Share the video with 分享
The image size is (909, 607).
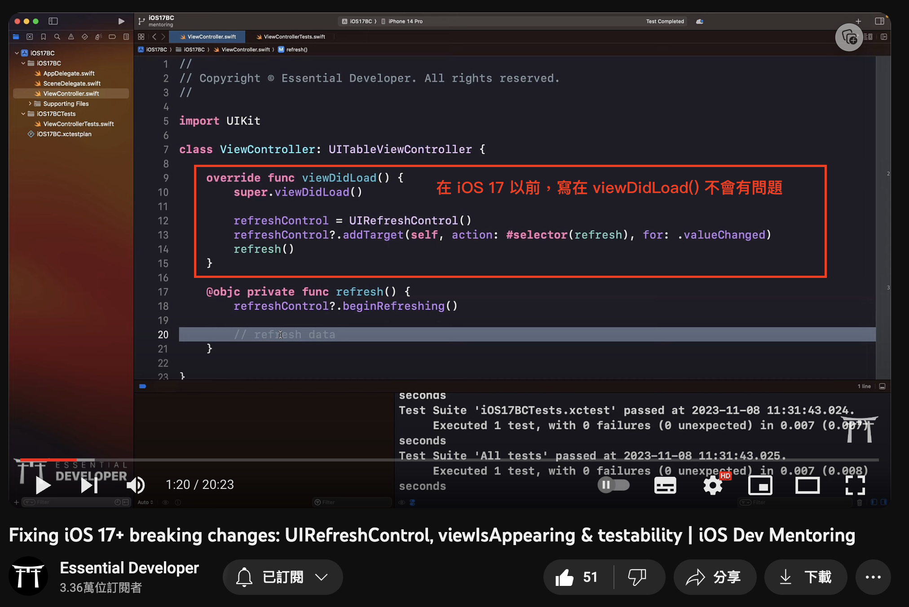(x=715, y=577)
